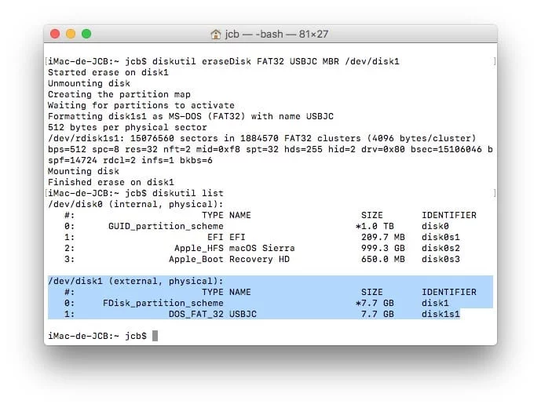Click the line 'Waiting for partitions to activate'
Screen dimensions: 541x408
click(141, 106)
